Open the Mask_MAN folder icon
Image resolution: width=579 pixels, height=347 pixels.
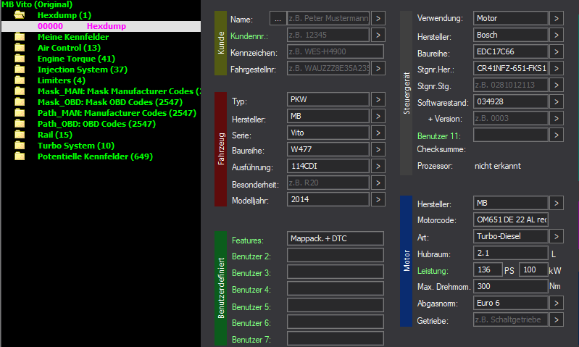pos(20,91)
